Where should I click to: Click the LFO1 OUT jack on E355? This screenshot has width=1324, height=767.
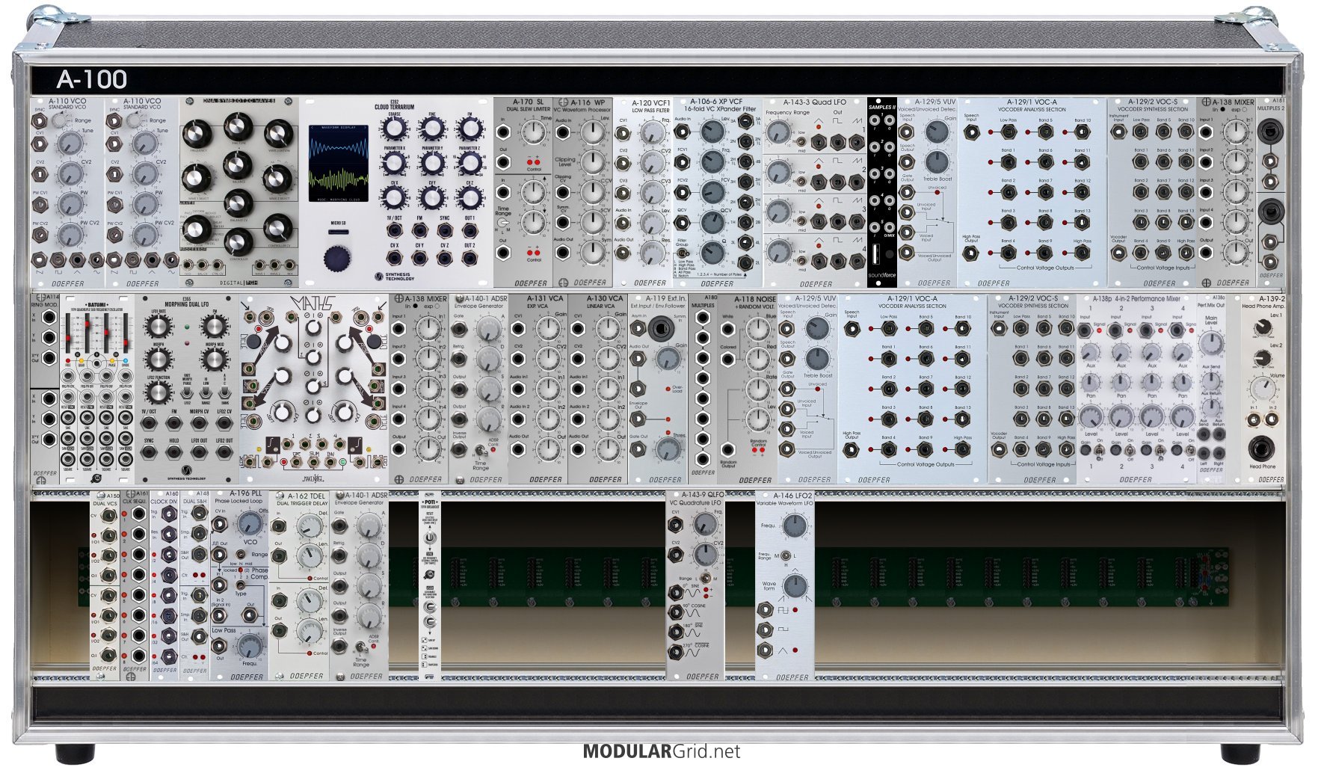tap(199, 454)
